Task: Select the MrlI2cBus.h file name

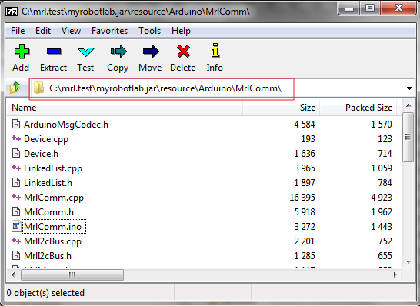Action: 48,256
